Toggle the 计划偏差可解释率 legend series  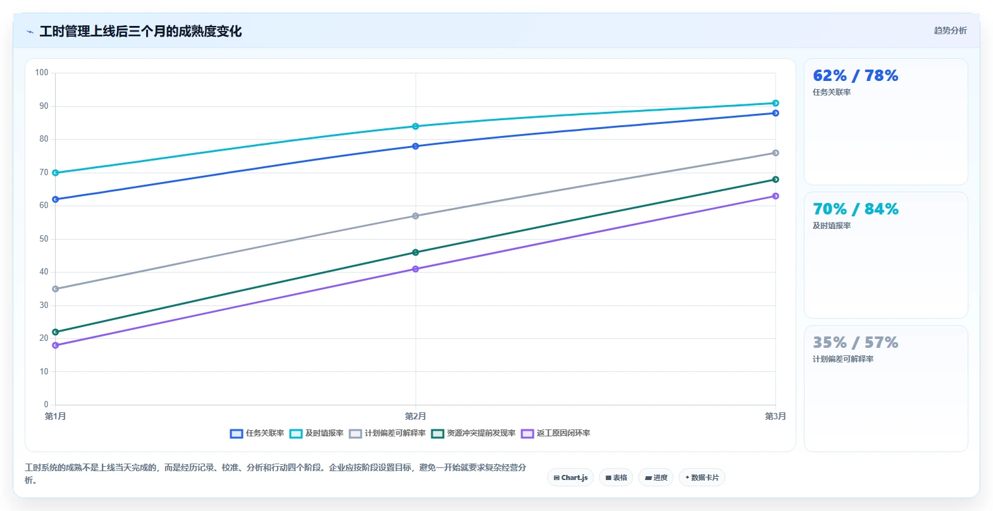pyautogui.click(x=388, y=433)
